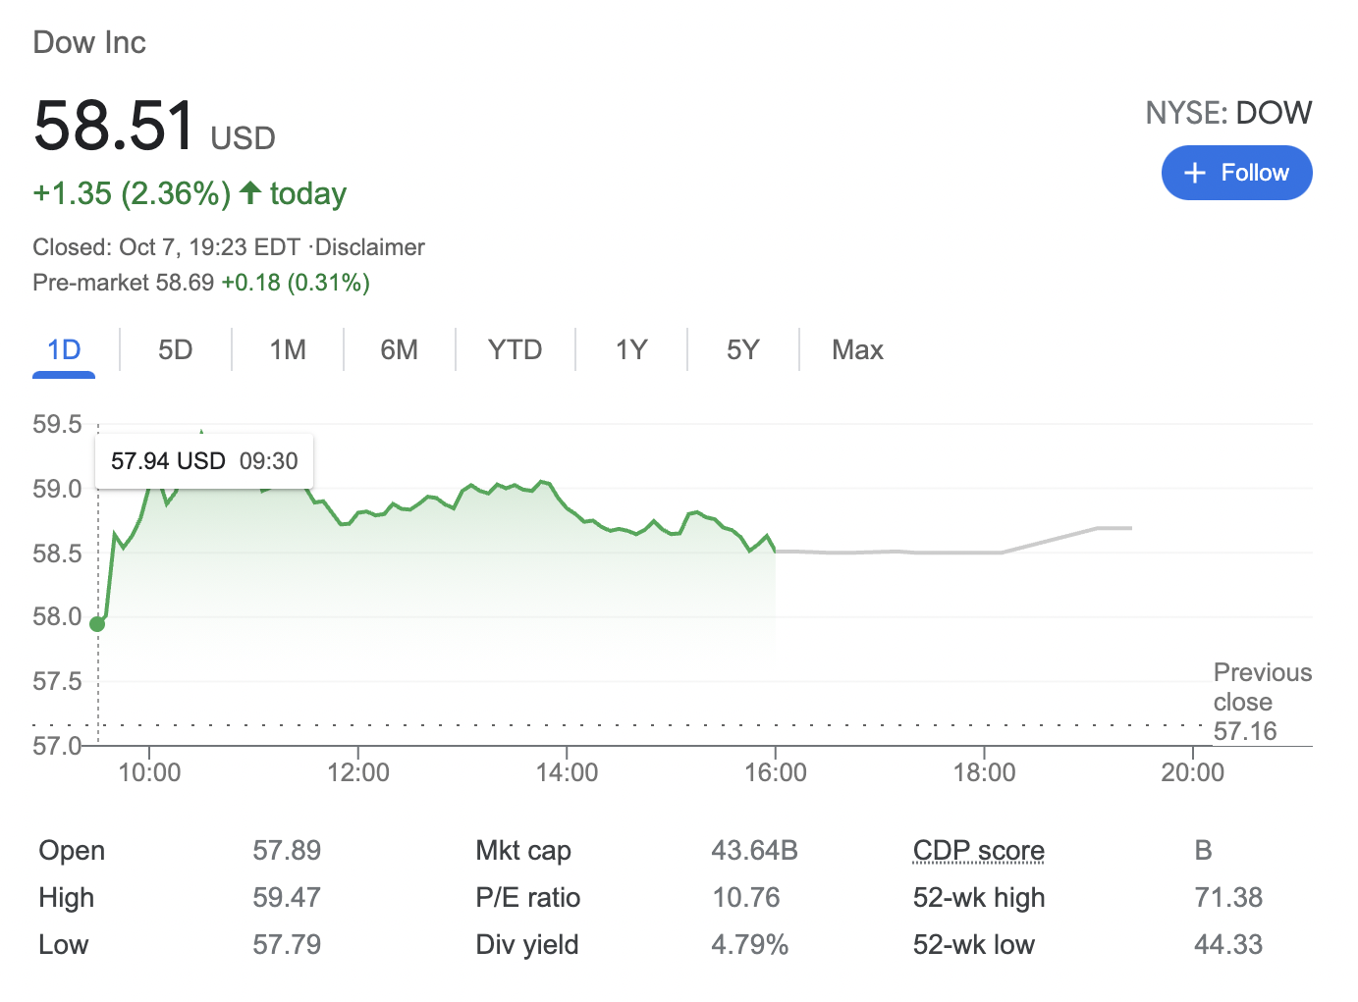
Task: Click the CDP score link
Action: pyautogui.click(x=978, y=850)
